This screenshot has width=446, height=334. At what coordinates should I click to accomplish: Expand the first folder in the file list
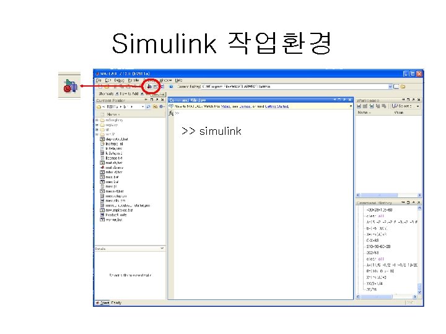97,120
